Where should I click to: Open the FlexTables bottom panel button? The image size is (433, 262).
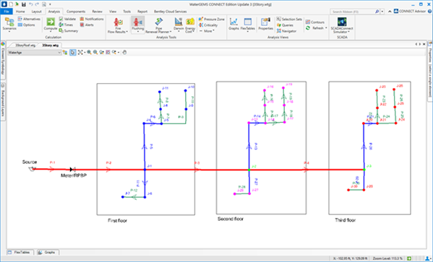click(x=20, y=253)
